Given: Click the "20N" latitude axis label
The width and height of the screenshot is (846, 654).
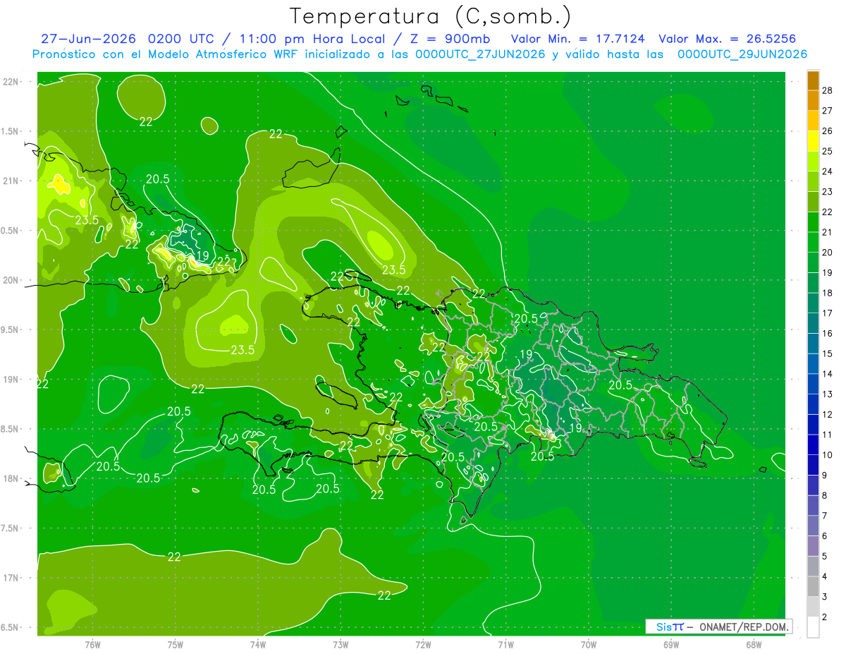Looking at the screenshot, I should pyautogui.click(x=11, y=280).
